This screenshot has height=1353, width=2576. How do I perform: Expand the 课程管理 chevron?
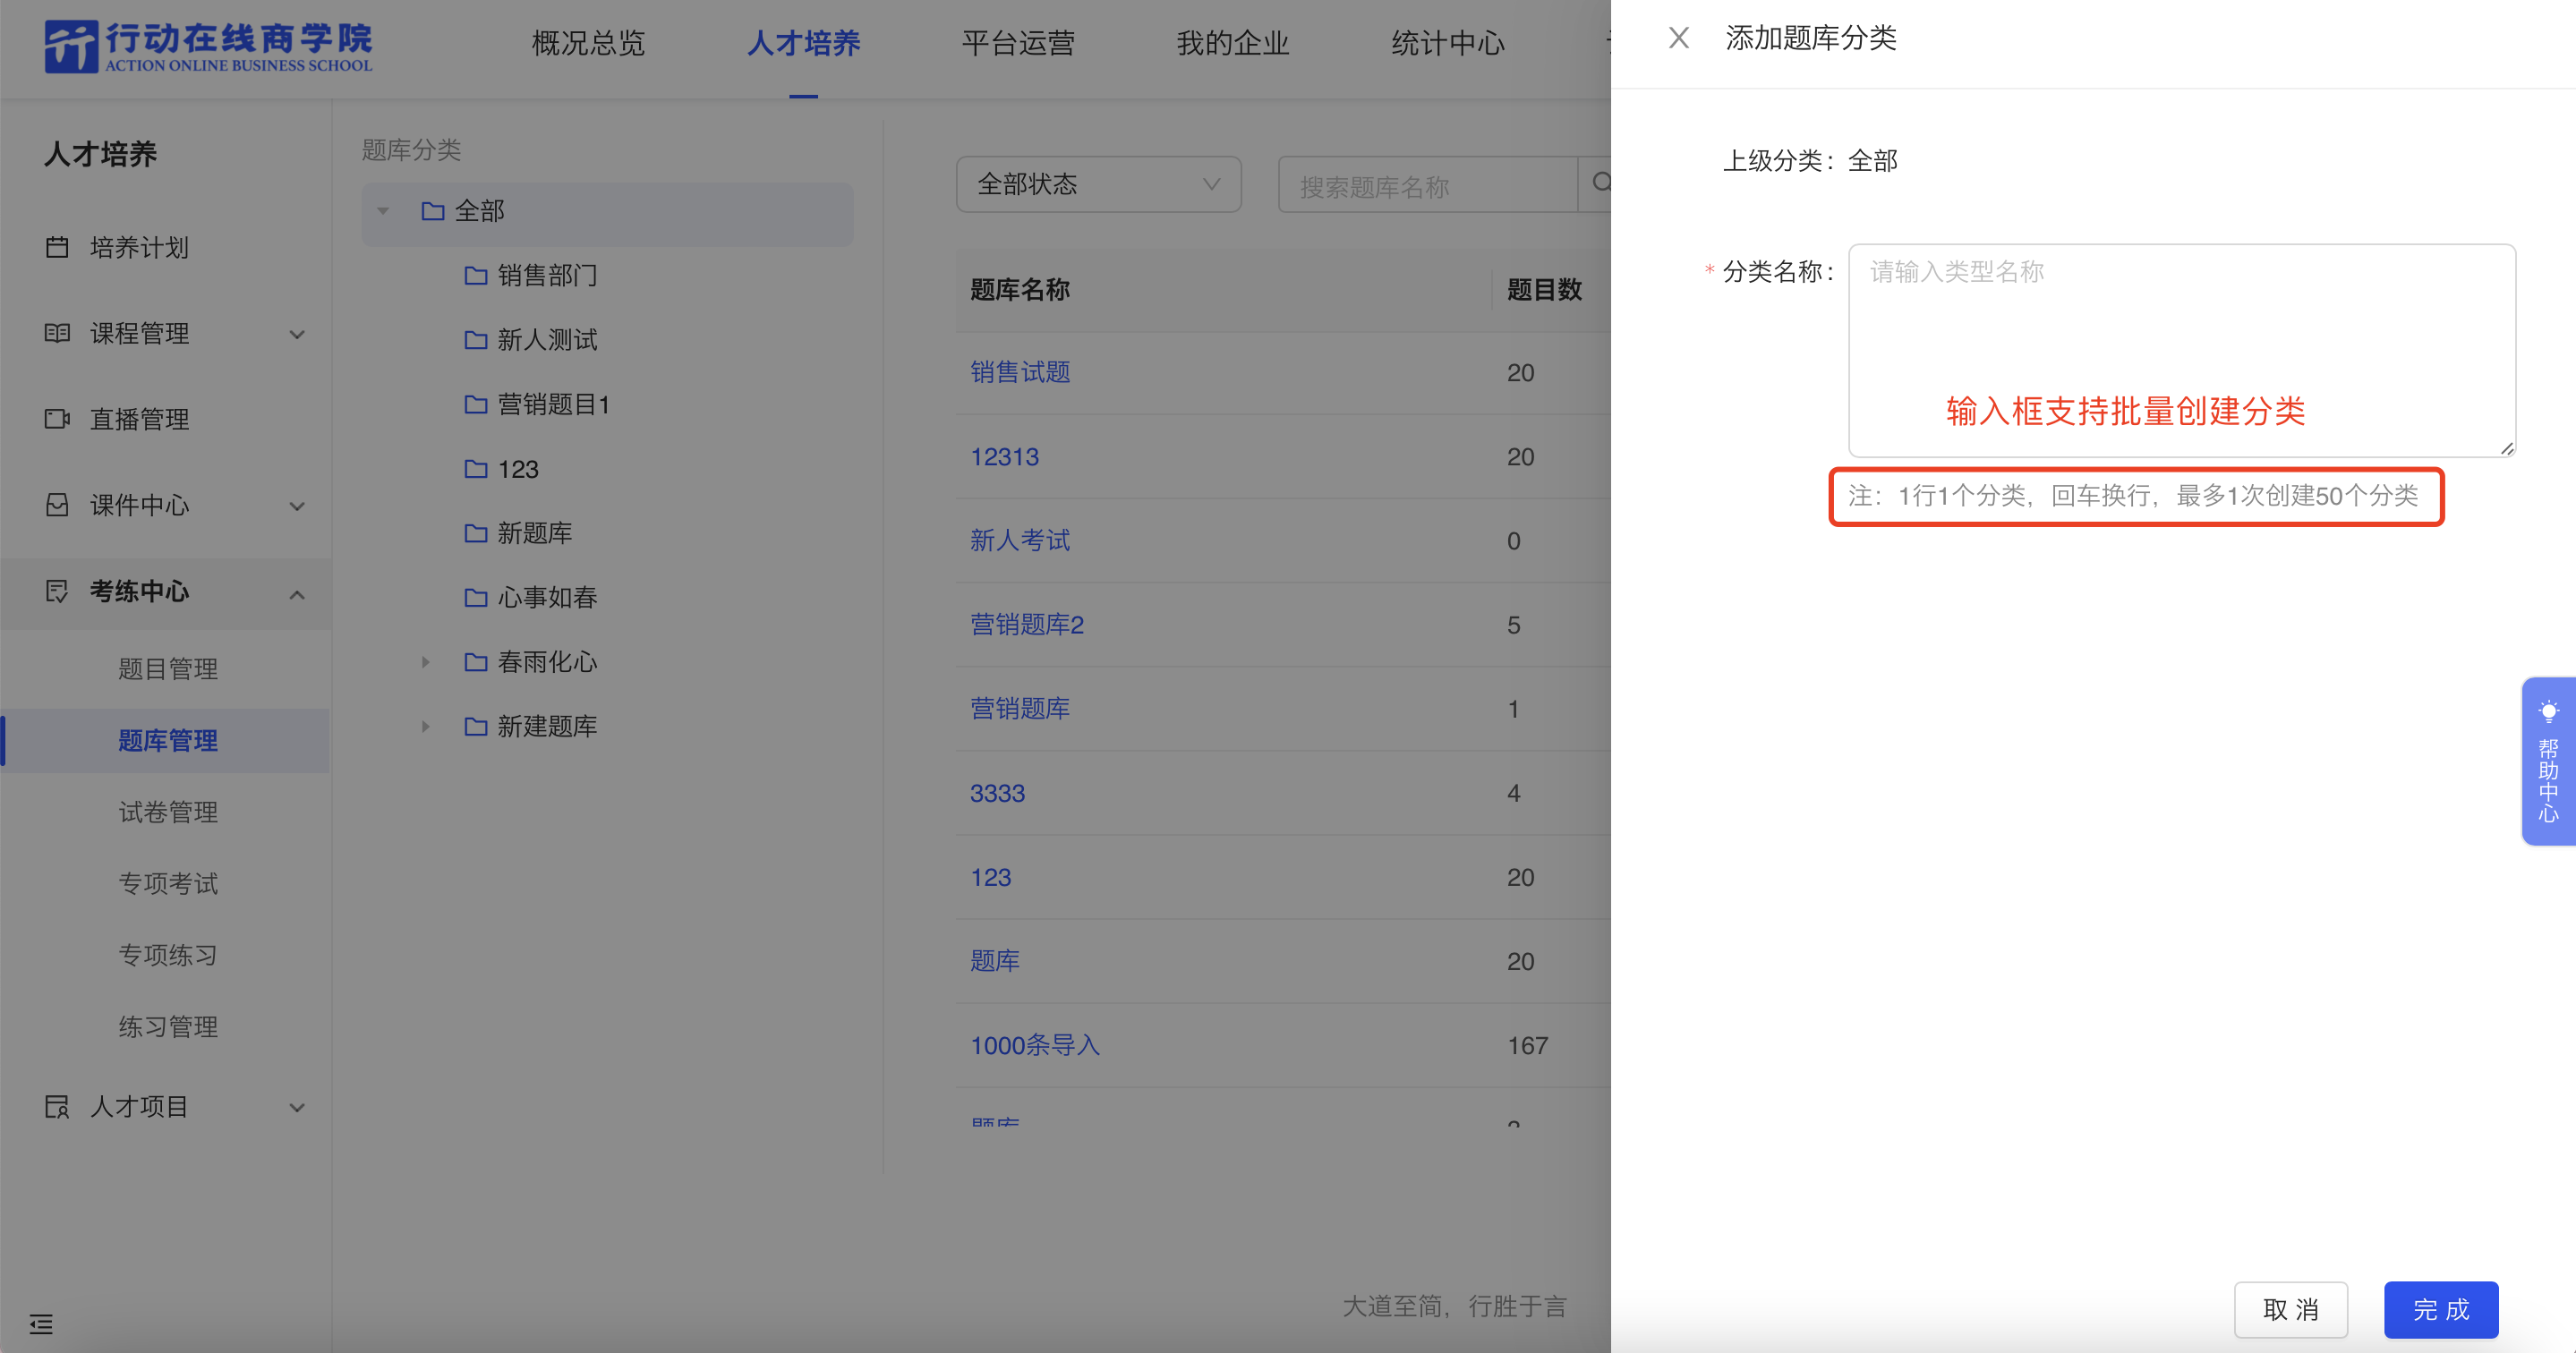tap(297, 334)
